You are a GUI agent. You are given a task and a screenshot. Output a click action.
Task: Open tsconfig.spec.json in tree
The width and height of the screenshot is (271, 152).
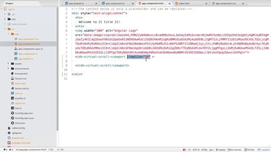(x=25, y=118)
